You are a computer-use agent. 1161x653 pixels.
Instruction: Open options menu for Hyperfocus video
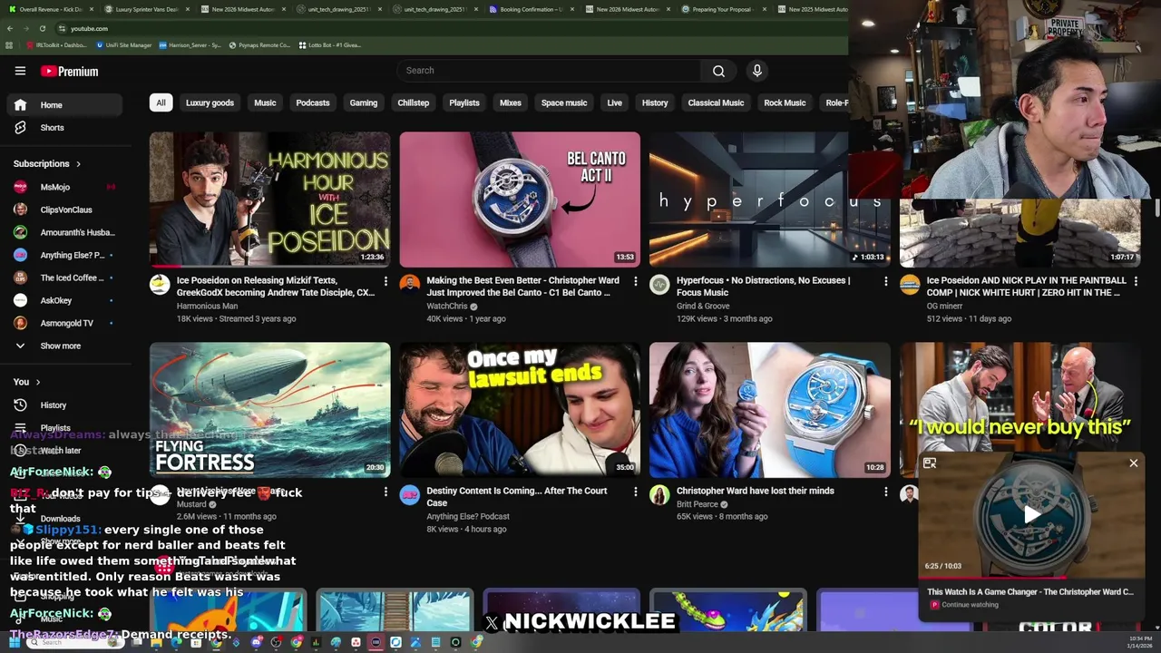885,281
